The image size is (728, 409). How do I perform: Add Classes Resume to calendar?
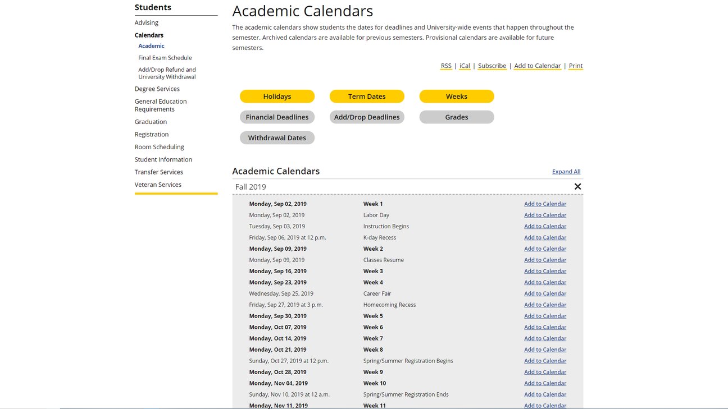click(x=545, y=260)
